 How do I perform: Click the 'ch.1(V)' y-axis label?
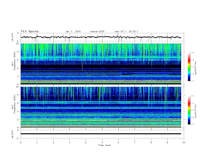click(13, 37)
